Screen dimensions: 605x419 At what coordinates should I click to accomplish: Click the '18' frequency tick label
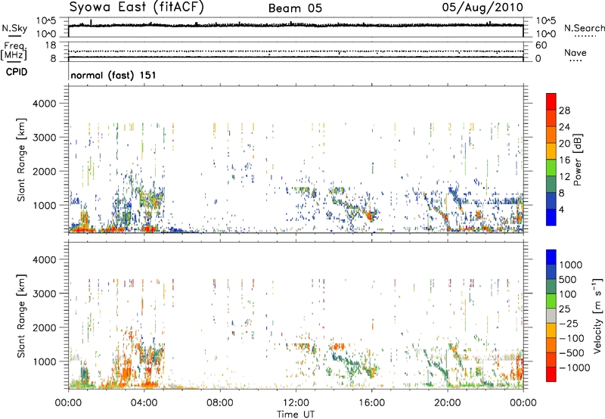coord(51,45)
